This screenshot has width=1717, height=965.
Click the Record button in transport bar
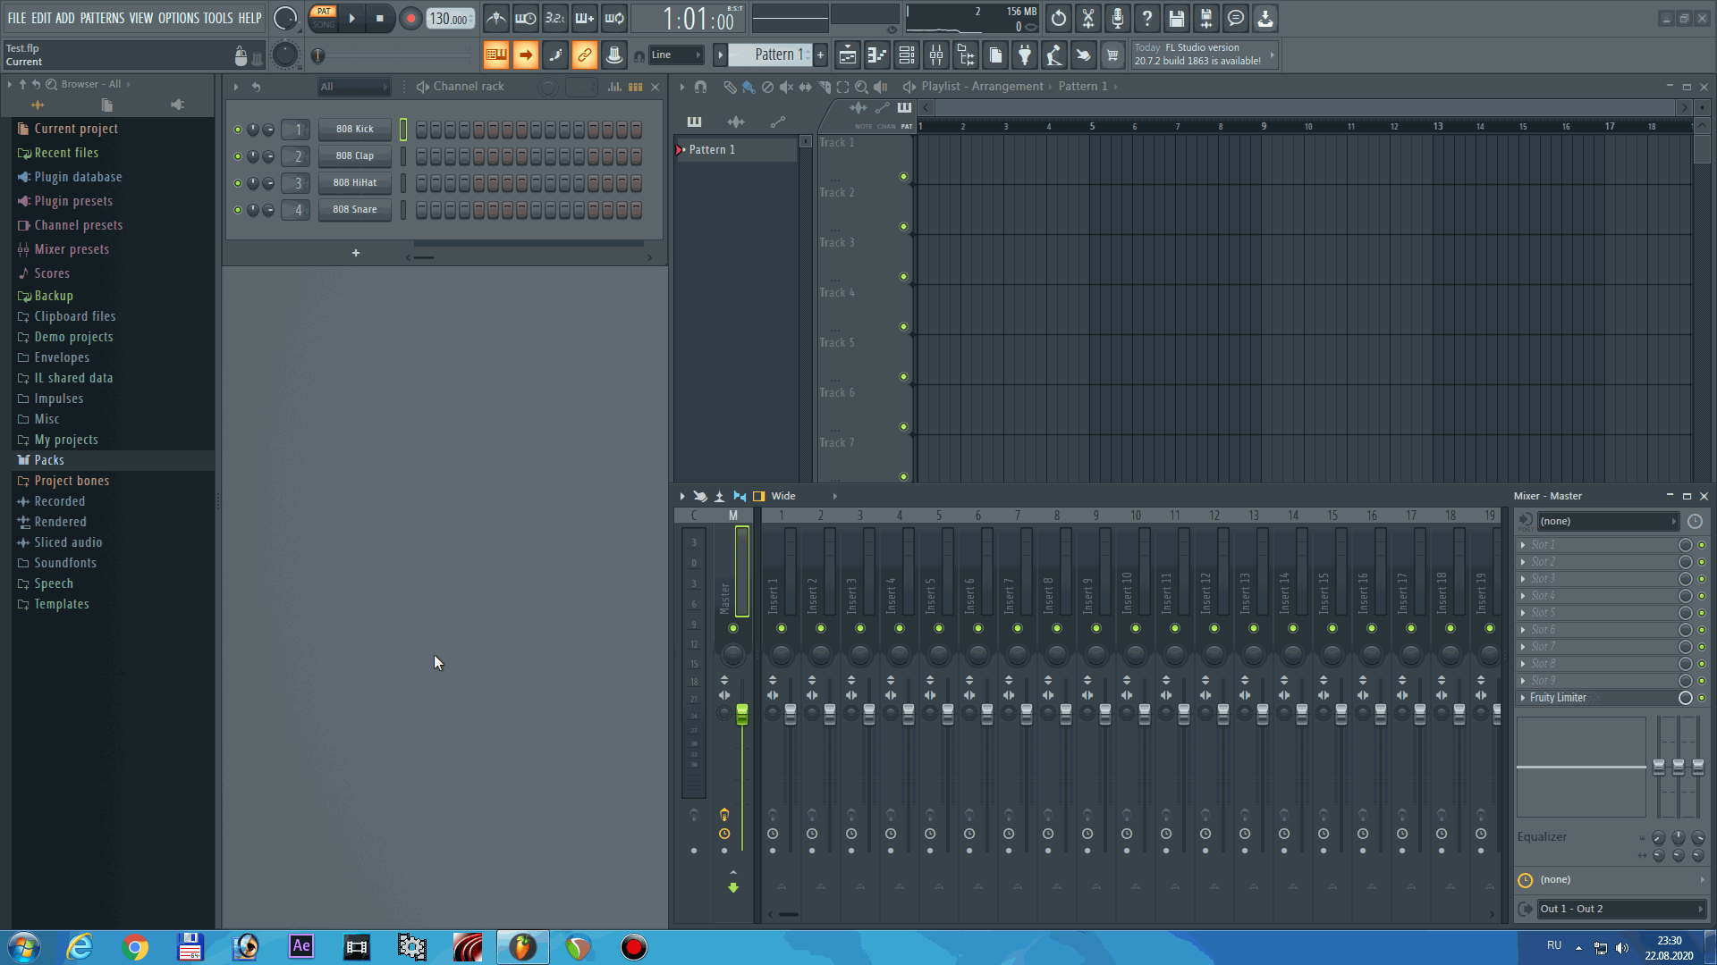point(411,18)
